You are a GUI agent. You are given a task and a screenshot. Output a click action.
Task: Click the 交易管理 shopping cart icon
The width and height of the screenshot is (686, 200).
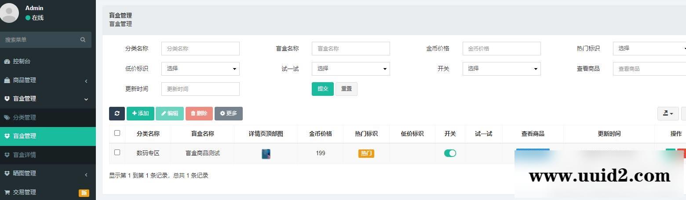(x=7, y=192)
